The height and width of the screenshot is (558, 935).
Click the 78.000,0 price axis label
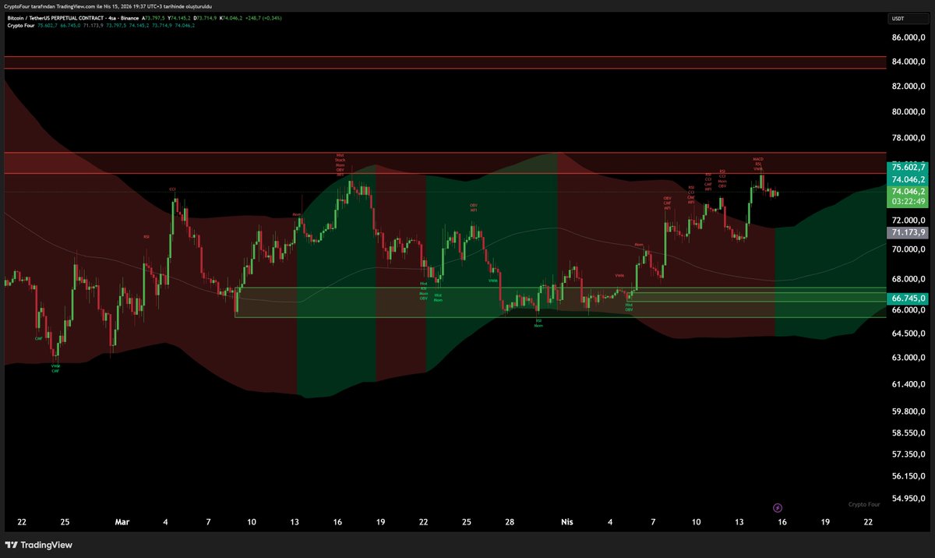[x=909, y=139]
